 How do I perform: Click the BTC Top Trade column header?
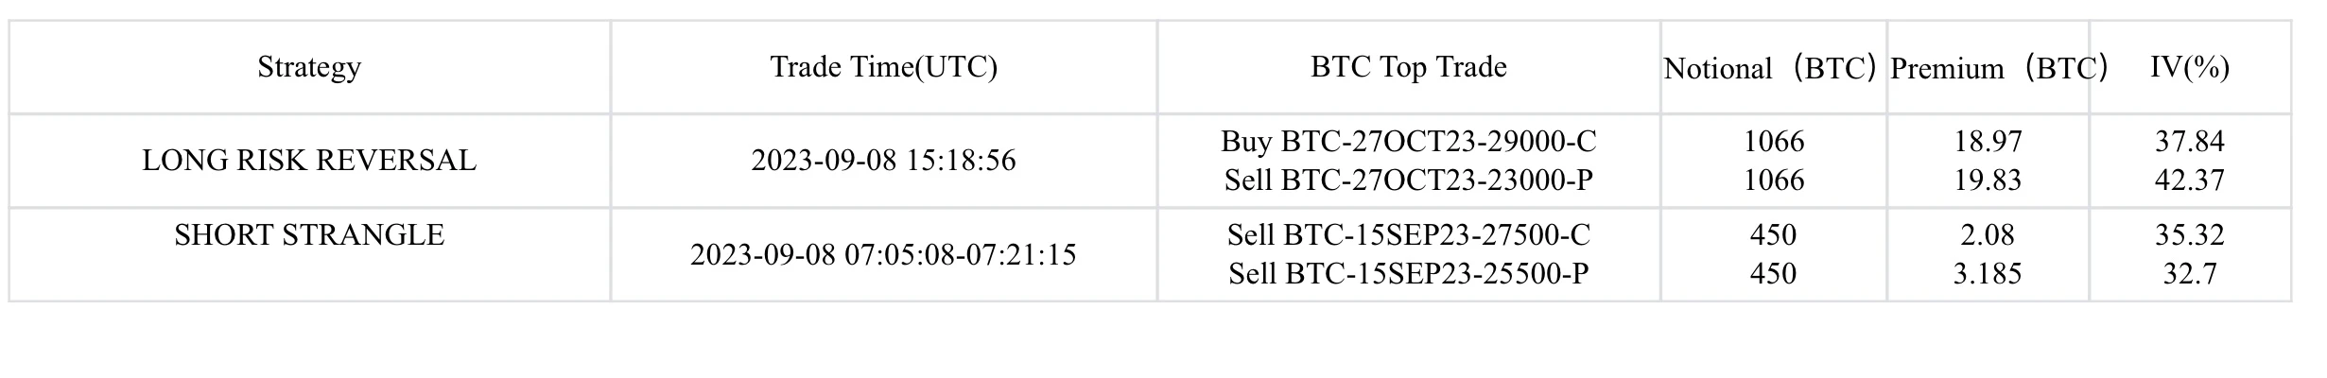tap(1408, 67)
